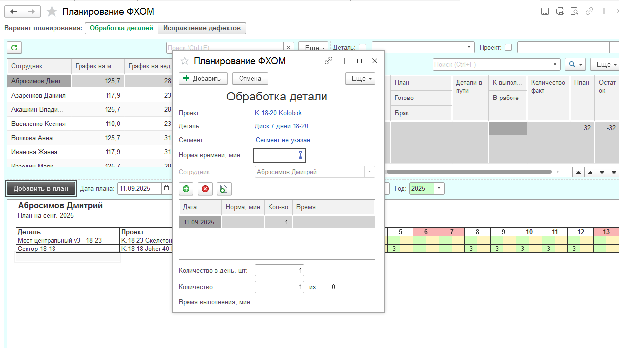Add main form to favorites with star

52,11
